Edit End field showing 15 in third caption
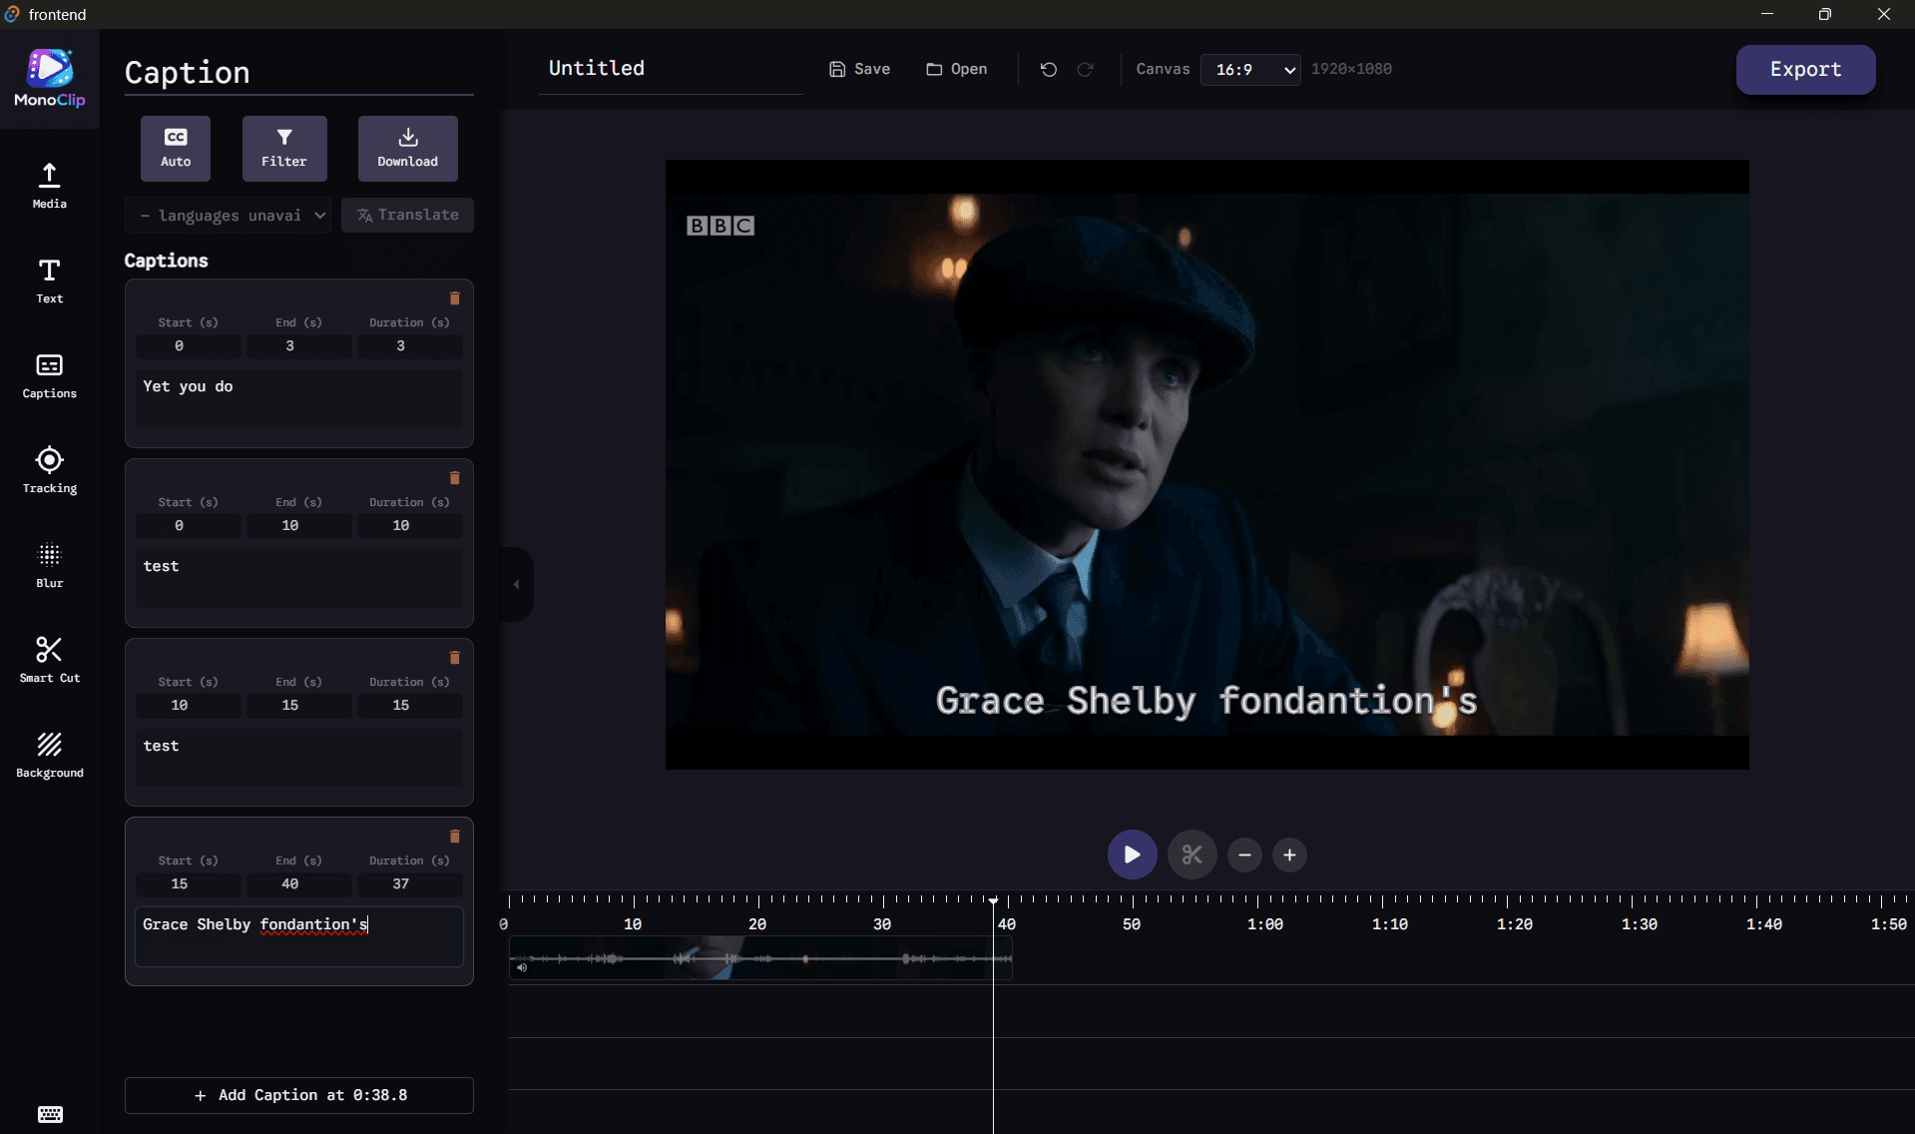 click(298, 706)
